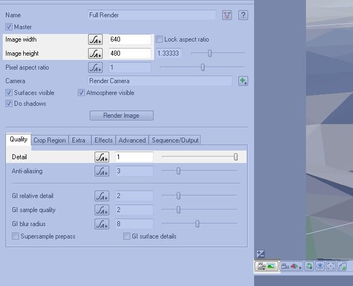Click the blue eye icon in the preview toolbar
The width and height of the screenshot is (353, 286).
[x=319, y=266]
